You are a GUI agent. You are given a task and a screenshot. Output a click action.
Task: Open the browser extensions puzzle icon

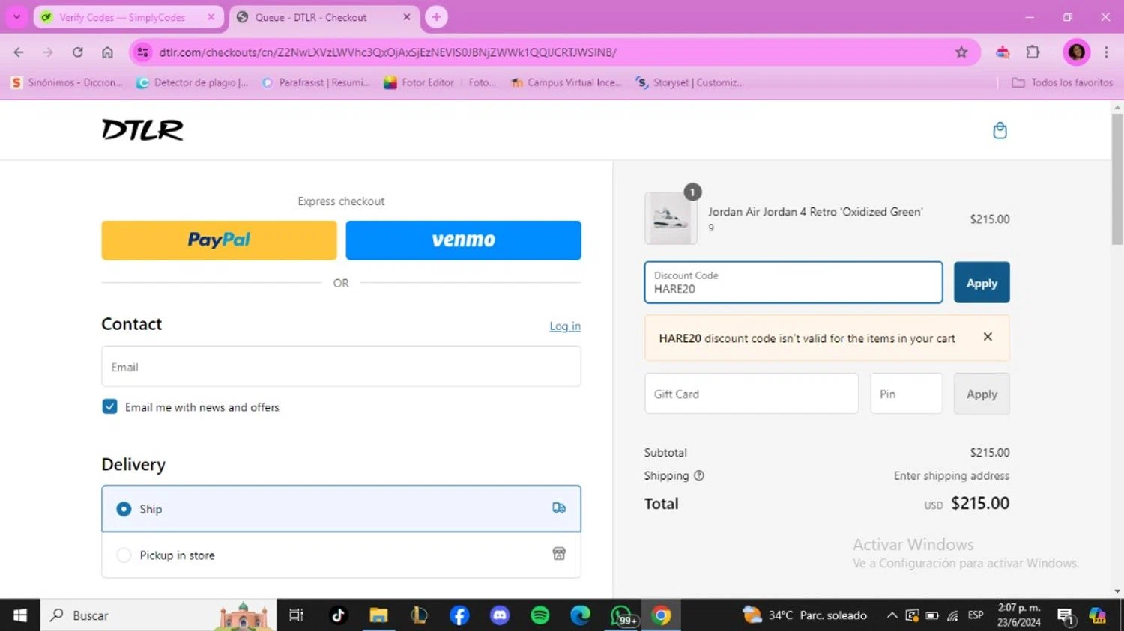(x=1033, y=52)
